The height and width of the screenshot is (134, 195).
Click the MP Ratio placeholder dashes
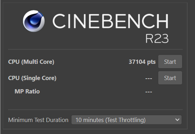coord(148,92)
